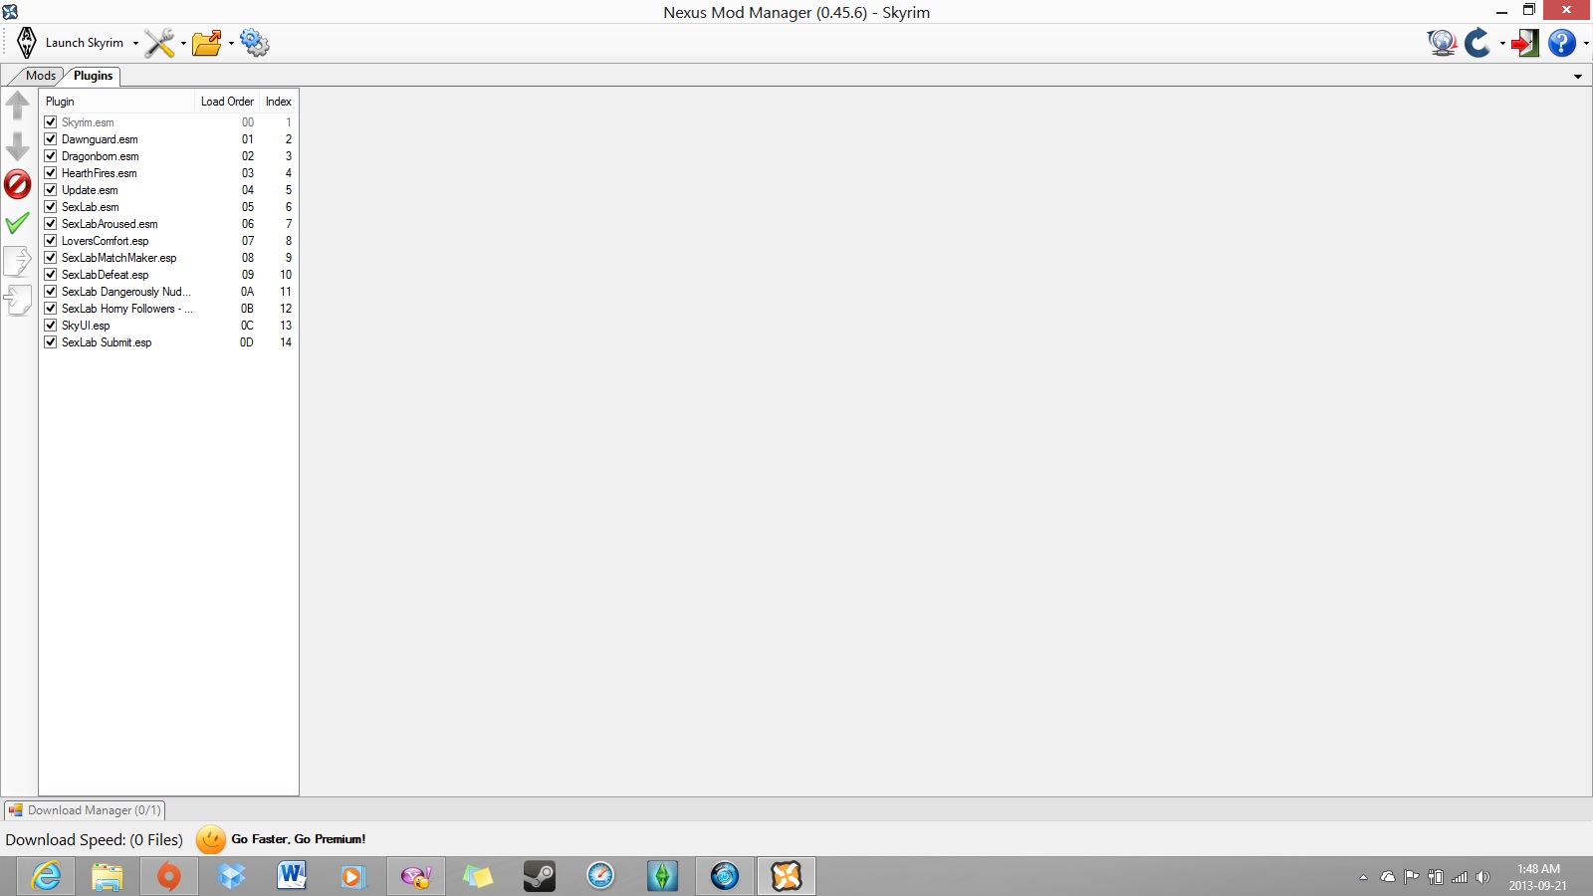Click the blue circular-arrow update icon
The width and height of the screenshot is (1593, 896).
[x=1479, y=43]
